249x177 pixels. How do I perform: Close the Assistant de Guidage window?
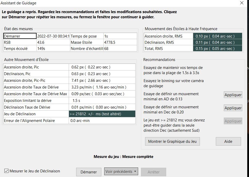242,3
